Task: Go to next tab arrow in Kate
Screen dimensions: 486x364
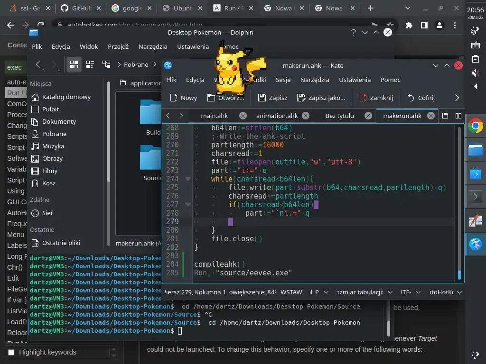Action: [181, 116]
